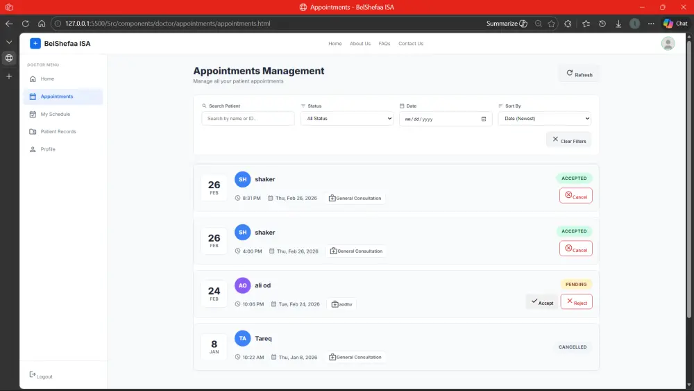Click the Refresh appointments button
Viewport: 694px width, 391px height.
tap(579, 74)
